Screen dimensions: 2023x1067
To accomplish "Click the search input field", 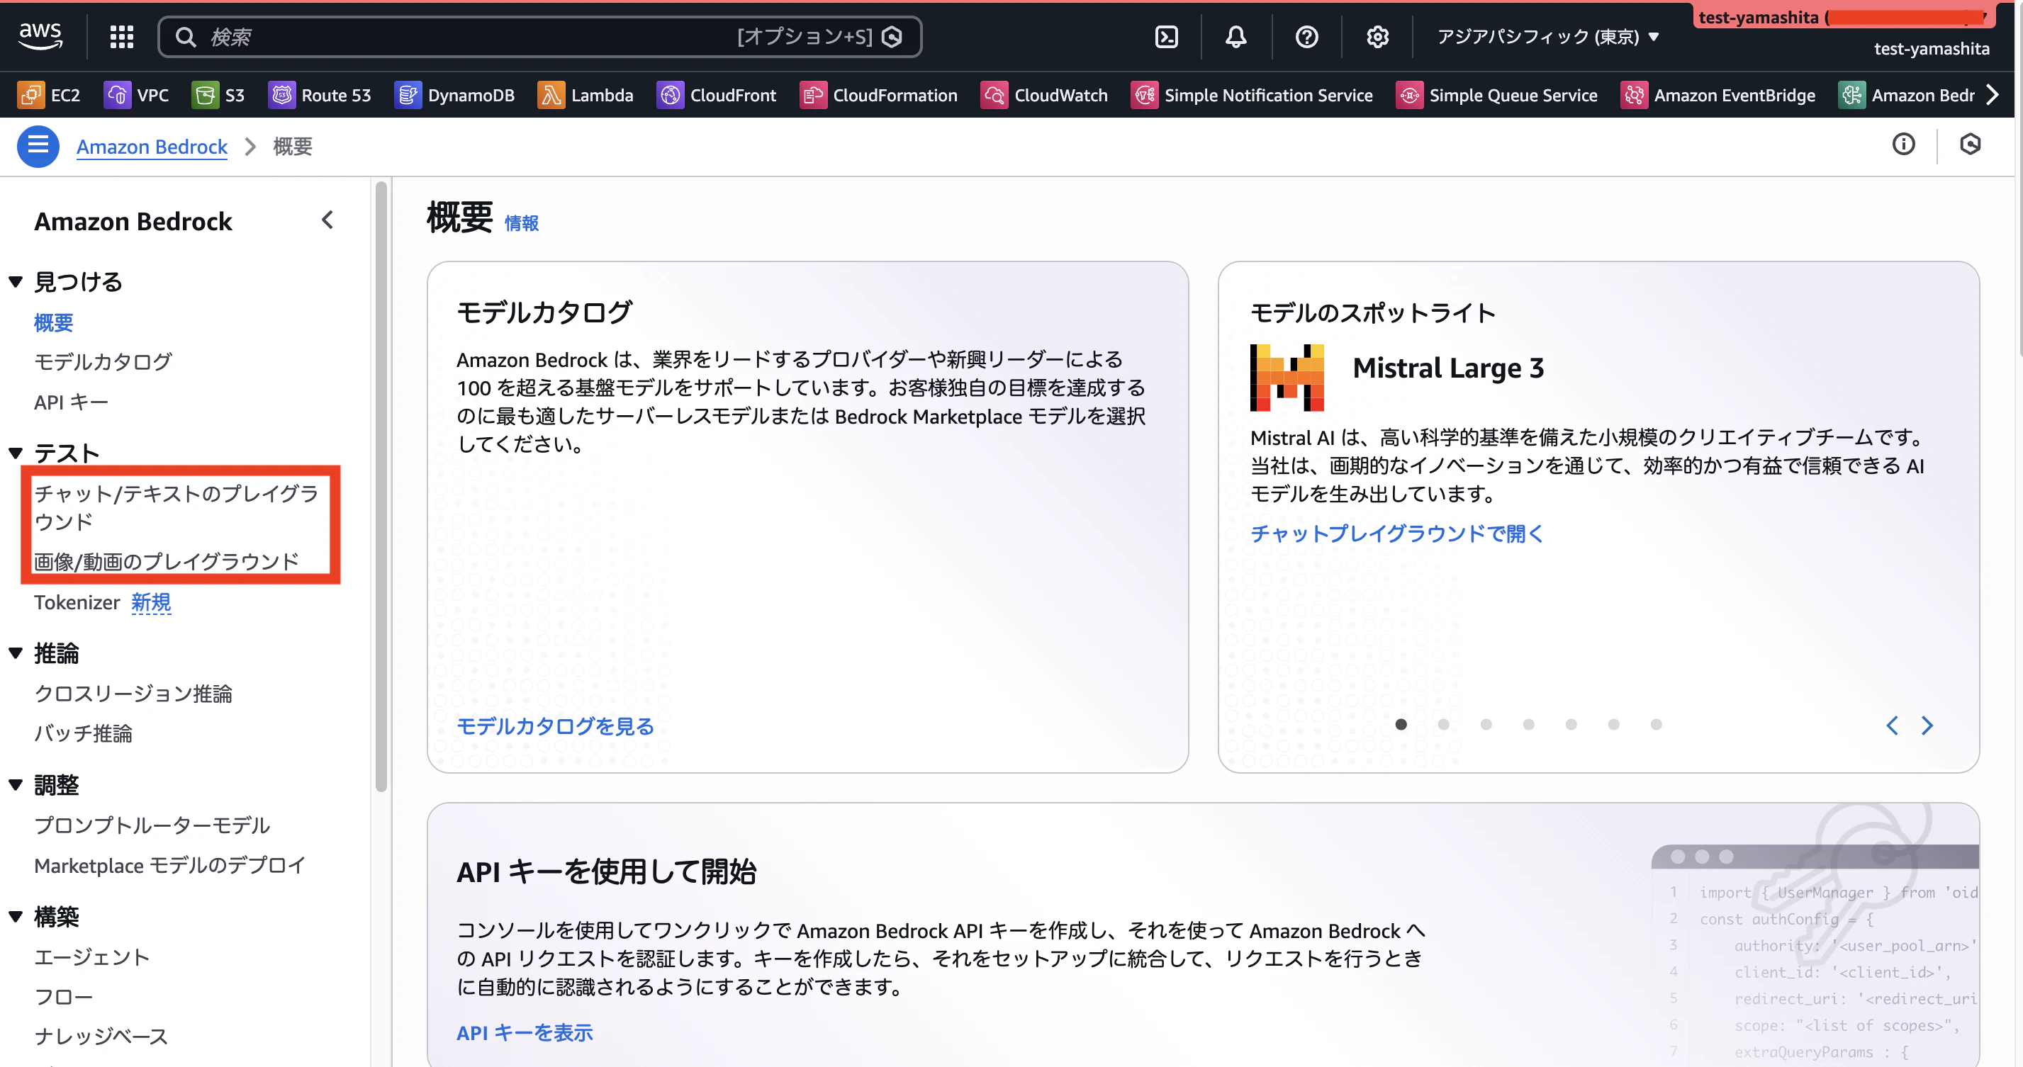I will (540, 36).
